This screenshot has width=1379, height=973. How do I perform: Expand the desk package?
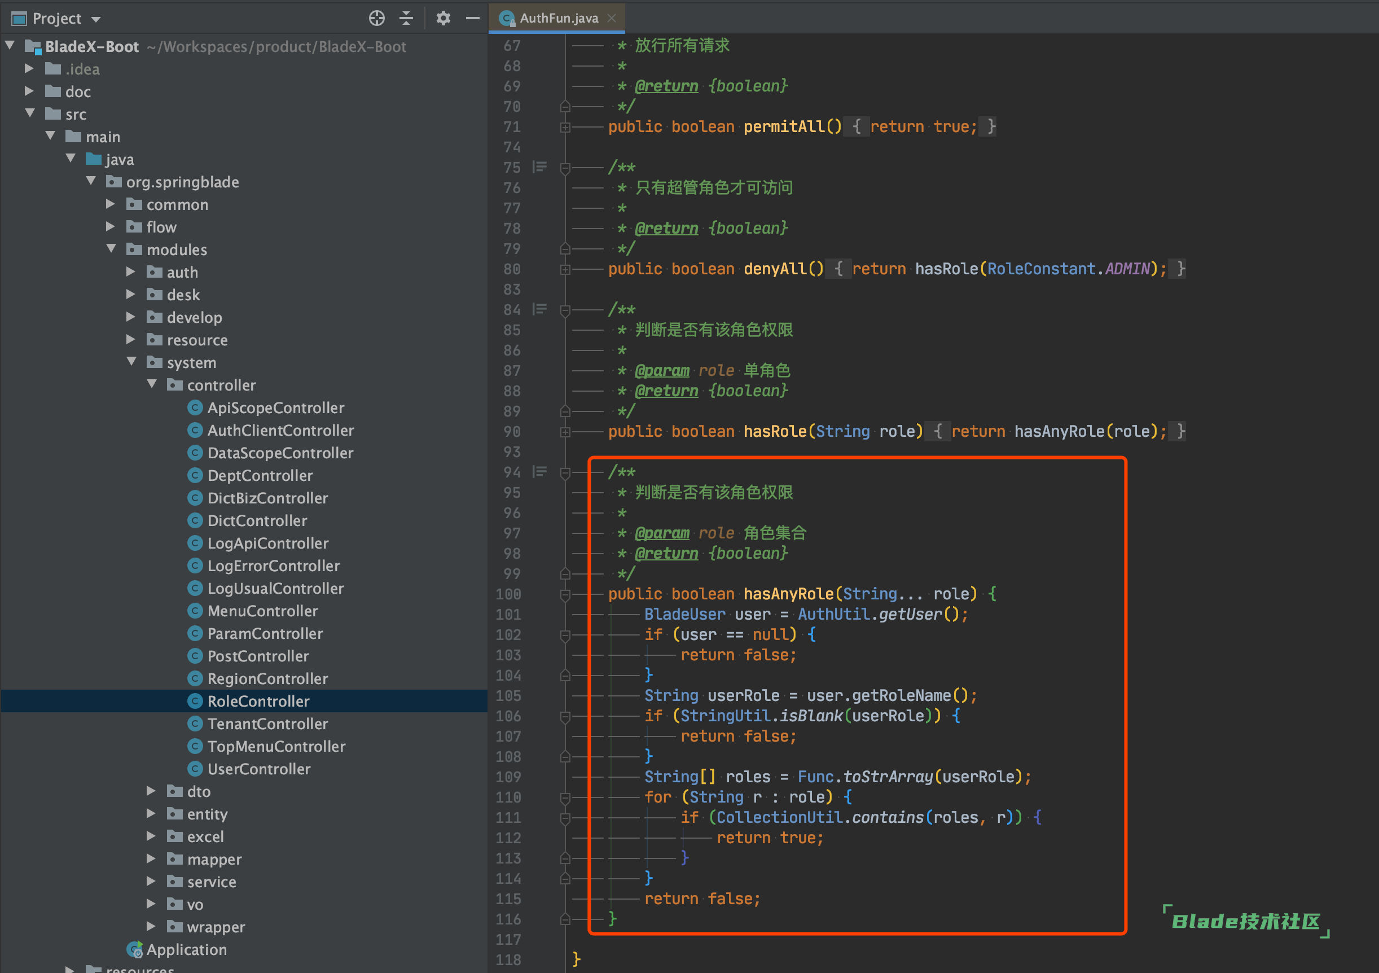(131, 293)
